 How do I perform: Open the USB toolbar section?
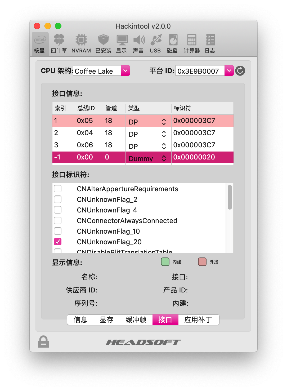coord(155,44)
